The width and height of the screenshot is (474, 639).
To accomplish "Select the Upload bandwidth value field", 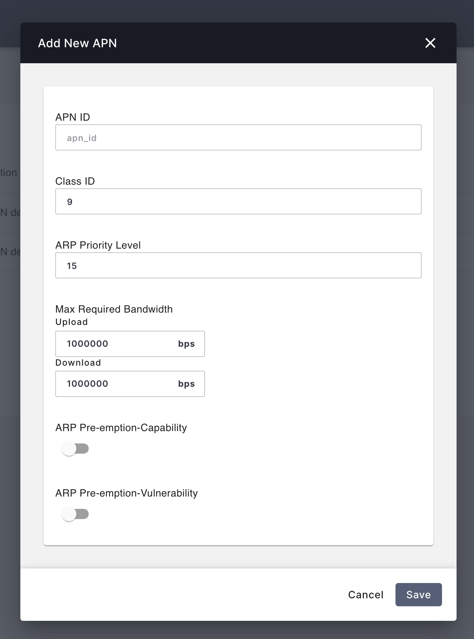I will [x=116, y=343].
